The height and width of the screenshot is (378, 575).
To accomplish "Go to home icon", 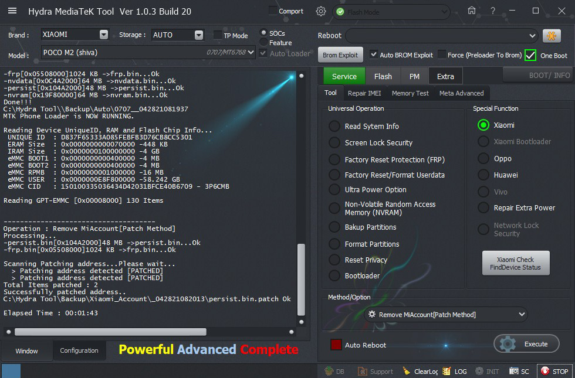I will click(472, 11).
